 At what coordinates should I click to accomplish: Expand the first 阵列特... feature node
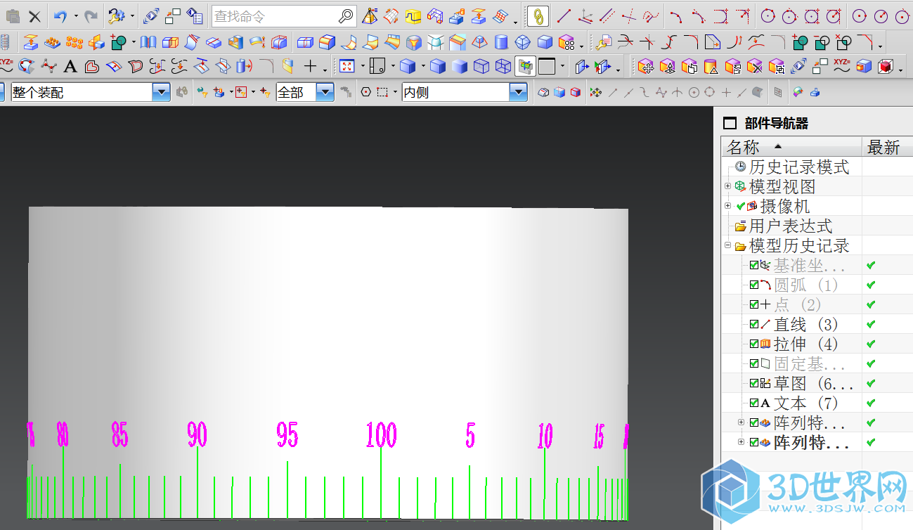click(x=741, y=422)
